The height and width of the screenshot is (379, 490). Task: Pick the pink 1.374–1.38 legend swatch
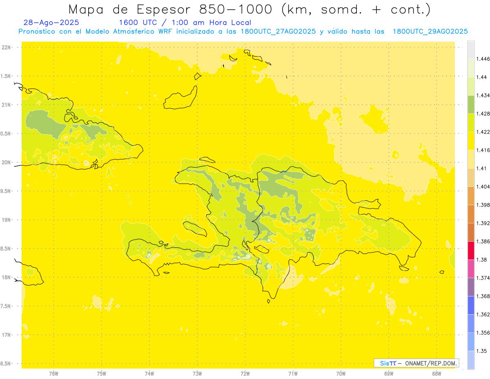click(x=471, y=269)
